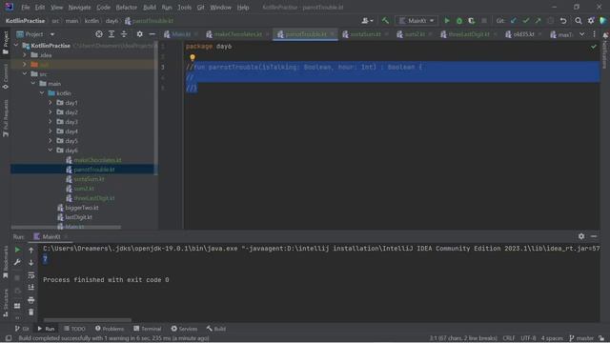Open the TODO tool window
The width and height of the screenshot is (610, 343).
[74, 329]
